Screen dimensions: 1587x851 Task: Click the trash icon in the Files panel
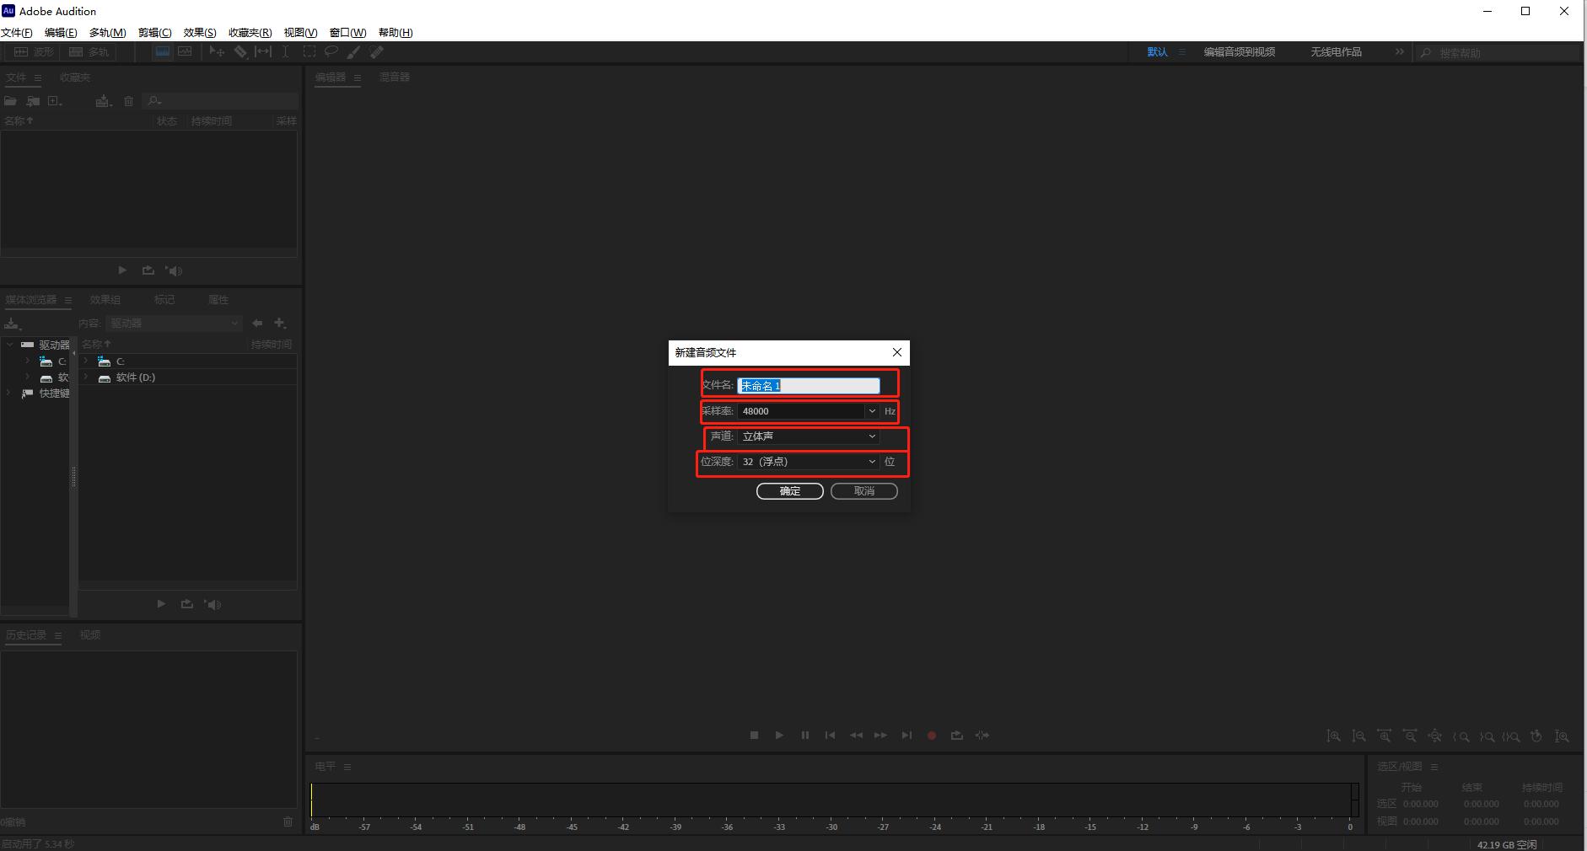[x=128, y=101]
